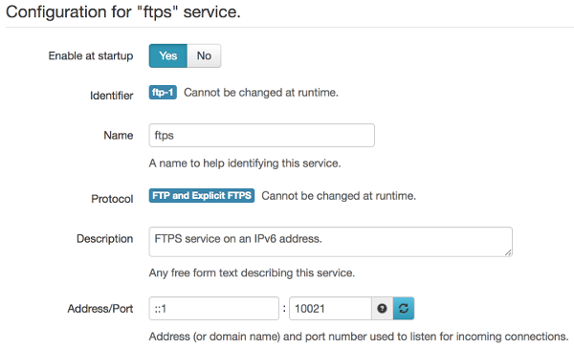Select the ftp-1 identifier badge

[163, 92]
